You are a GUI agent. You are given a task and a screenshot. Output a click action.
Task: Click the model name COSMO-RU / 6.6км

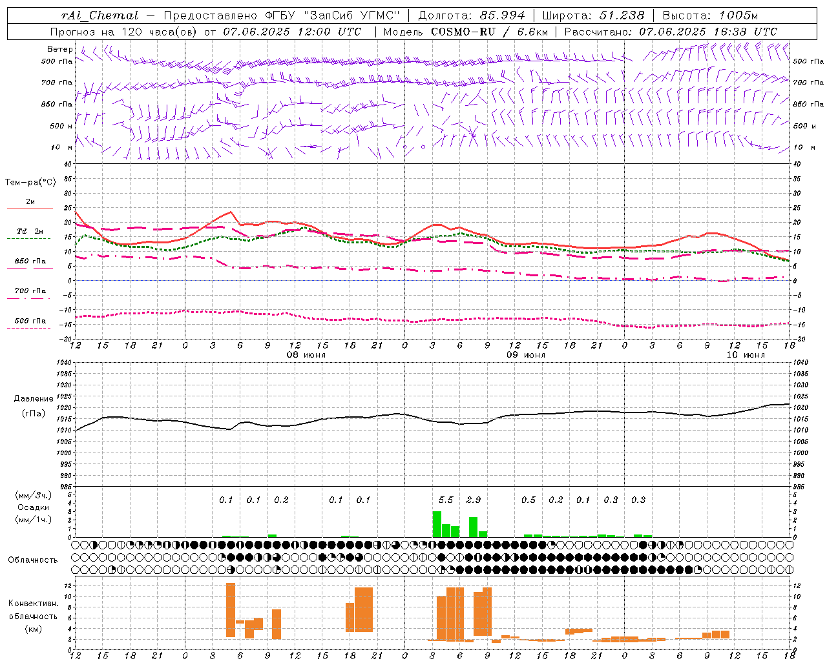coord(490,32)
